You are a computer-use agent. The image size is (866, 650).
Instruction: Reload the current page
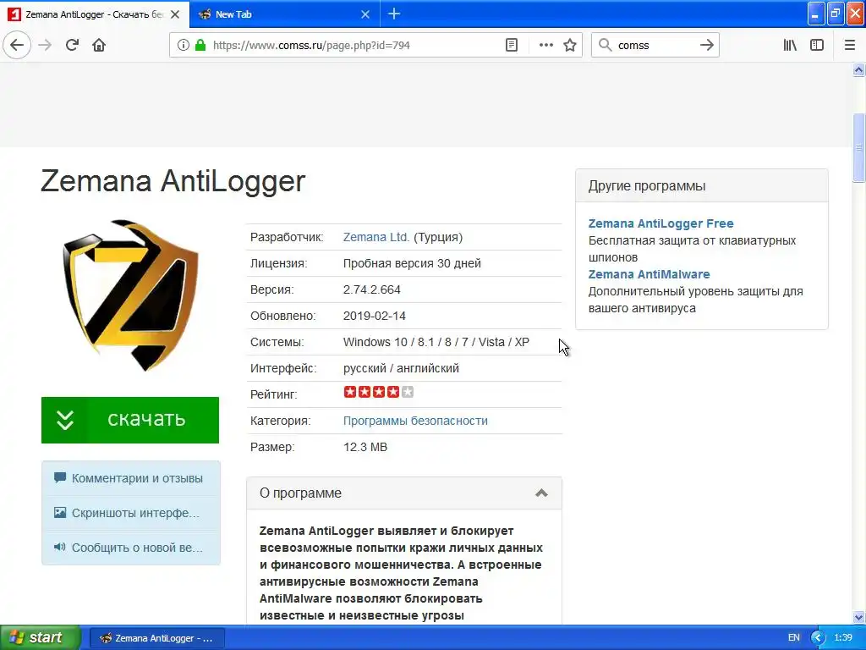72,45
